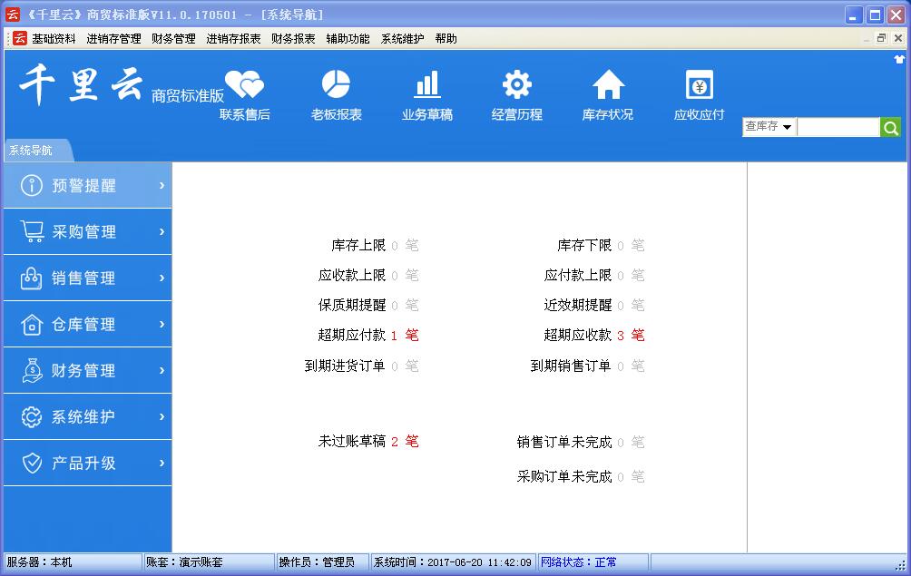The image size is (911, 576).
Task: Expand 采购管理 sidebar section
Action: point(87,232)
